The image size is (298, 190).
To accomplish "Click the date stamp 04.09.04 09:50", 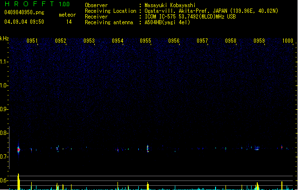I will point(24,22).
